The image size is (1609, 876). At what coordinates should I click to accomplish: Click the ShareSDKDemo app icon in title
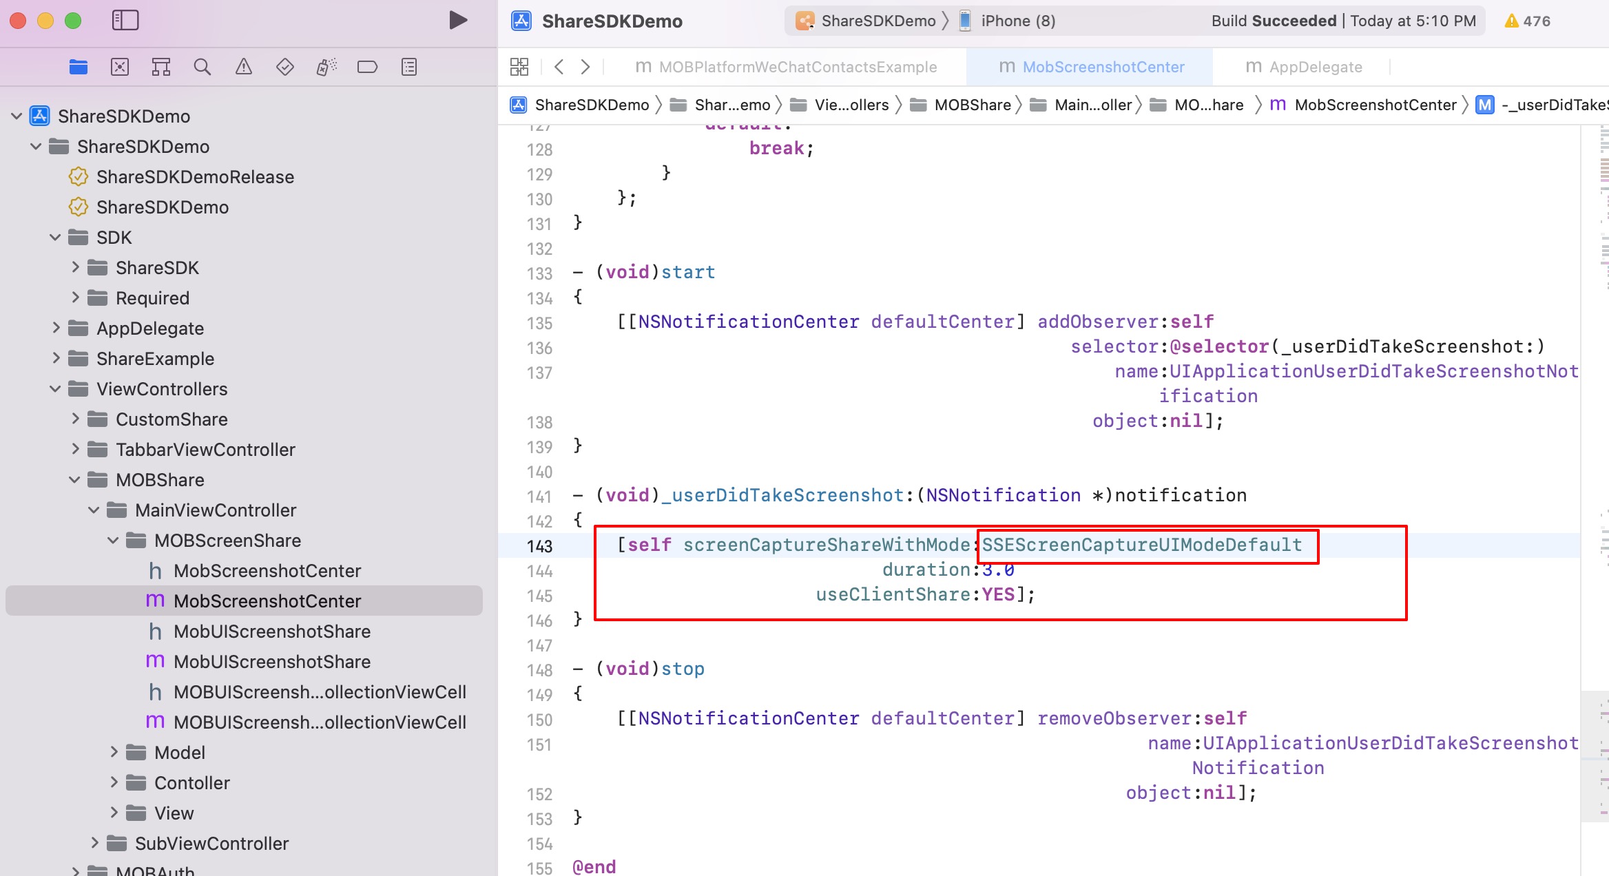click(x=521, y=21)
